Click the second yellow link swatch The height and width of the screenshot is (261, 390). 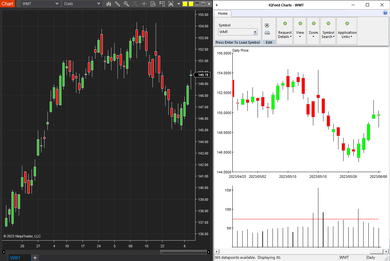(x=191, y=4)
